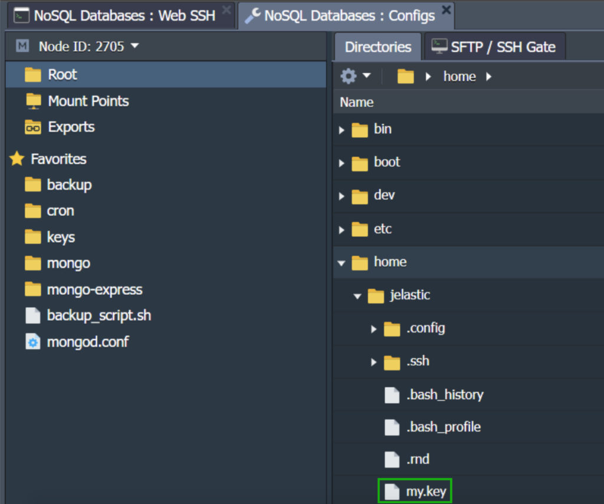
Task: Select the .config folder name
Action: [x=426, y=328]
